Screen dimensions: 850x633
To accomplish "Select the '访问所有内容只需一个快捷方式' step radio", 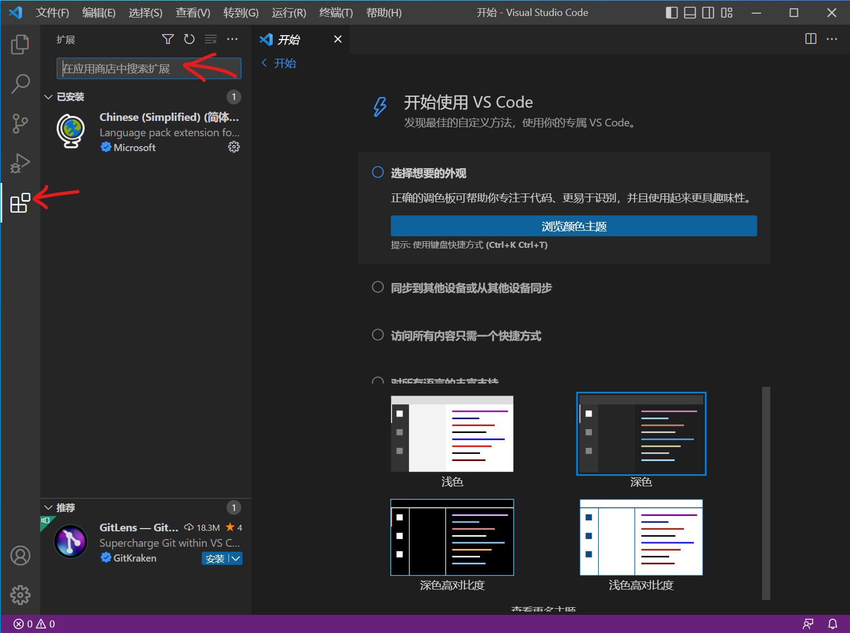I will point(378,335).
